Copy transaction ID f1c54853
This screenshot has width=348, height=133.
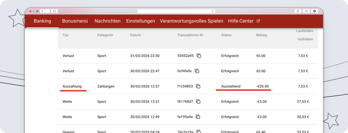click(x=198, y=86)
